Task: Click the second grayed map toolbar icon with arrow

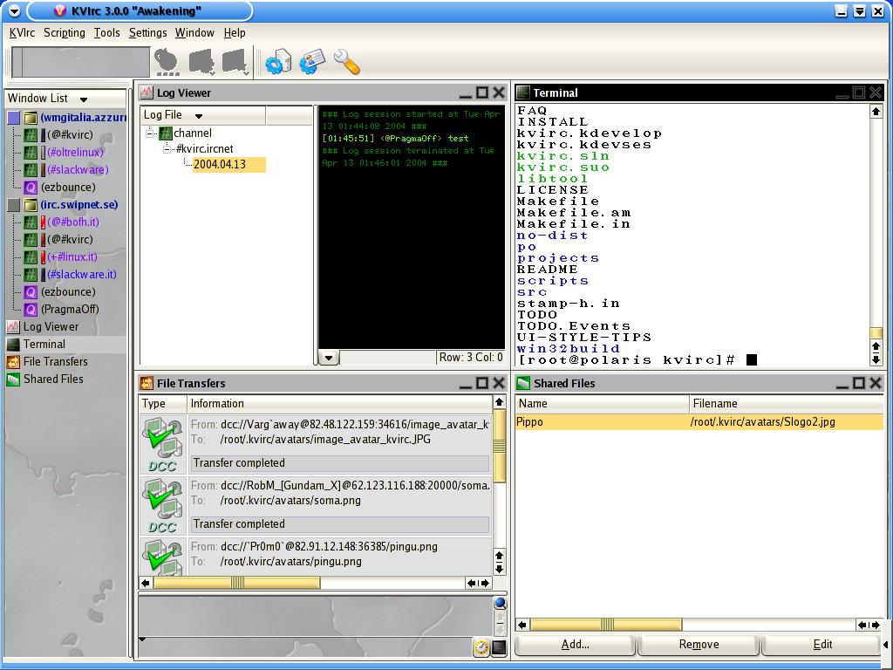Action: pos(235,62)
